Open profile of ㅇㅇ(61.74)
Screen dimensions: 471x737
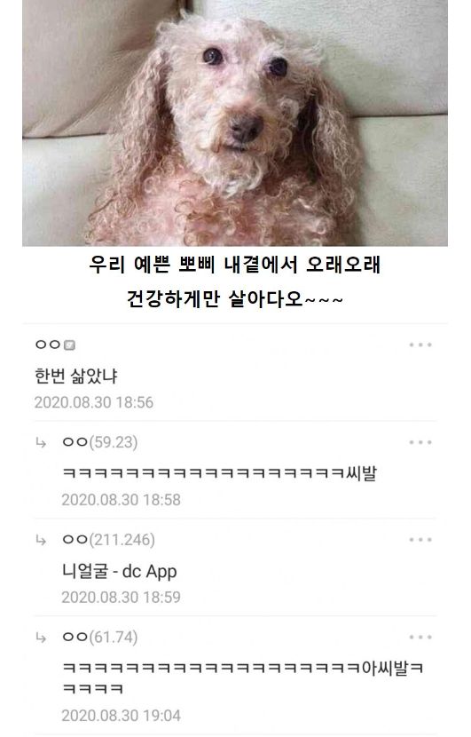click(x=100, y=638)
